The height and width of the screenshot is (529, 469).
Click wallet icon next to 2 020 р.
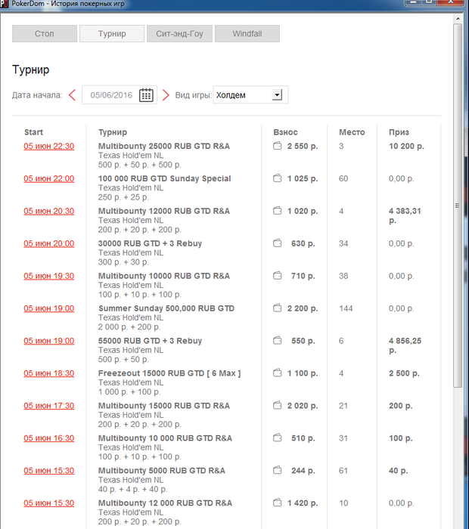point(277,406)
